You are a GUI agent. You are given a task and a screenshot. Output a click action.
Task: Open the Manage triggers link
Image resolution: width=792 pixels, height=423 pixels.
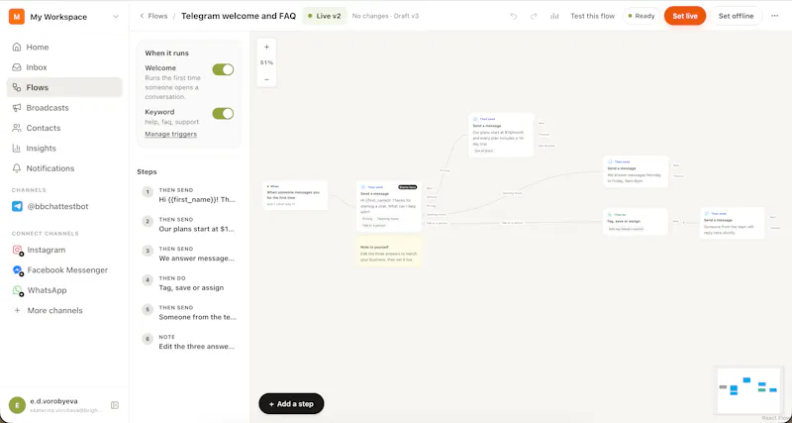[170, 134]
